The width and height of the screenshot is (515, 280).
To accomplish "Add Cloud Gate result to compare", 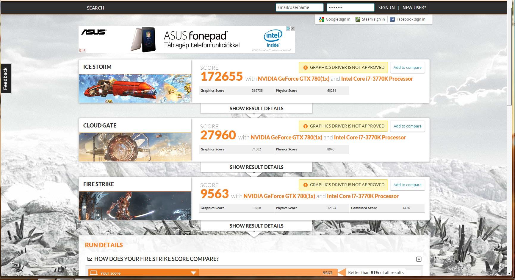I will [407, 126].
